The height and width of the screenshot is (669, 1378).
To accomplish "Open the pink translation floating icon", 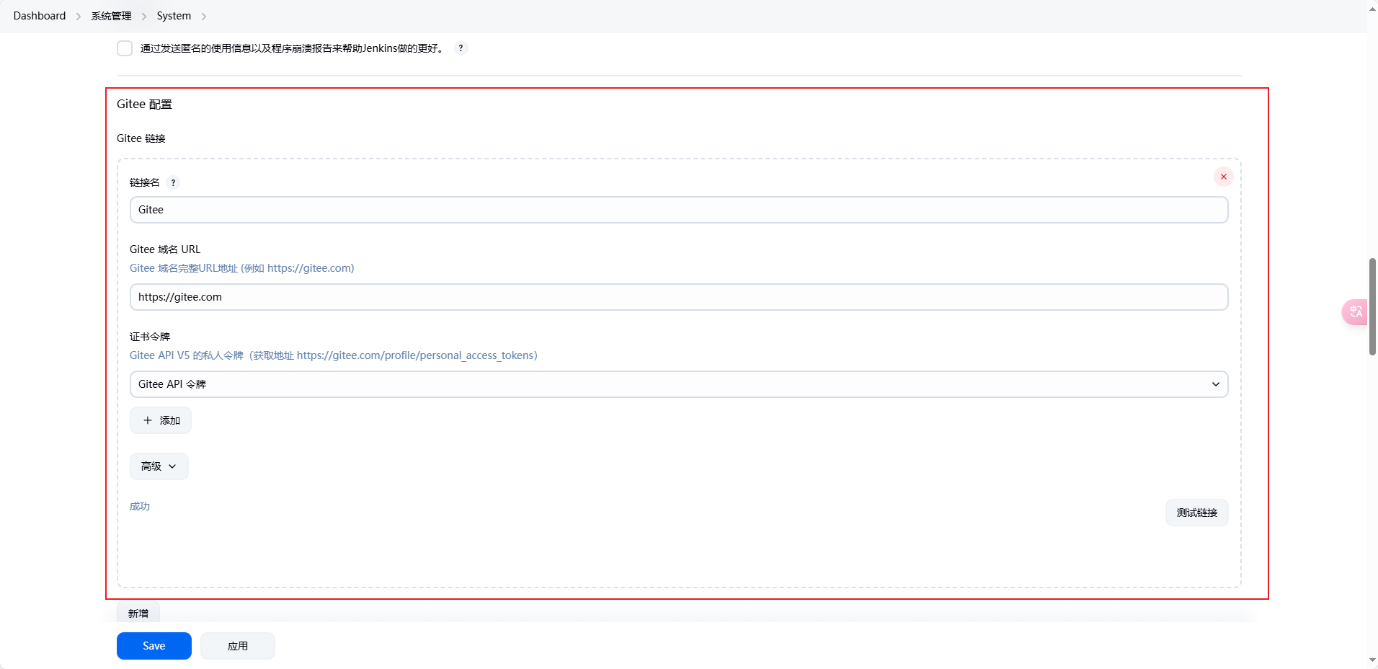I will [x=1355, y=312].
